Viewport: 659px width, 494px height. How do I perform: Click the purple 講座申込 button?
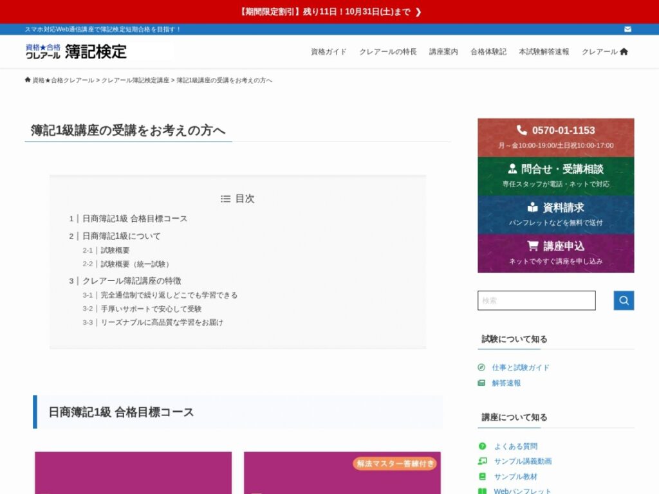click(555, 253)
